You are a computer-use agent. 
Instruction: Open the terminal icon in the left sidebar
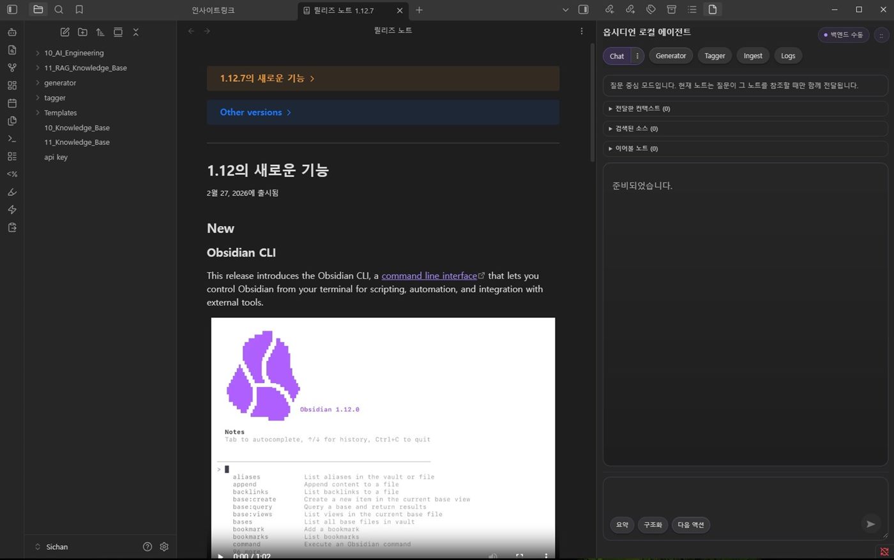coord(11,139)
